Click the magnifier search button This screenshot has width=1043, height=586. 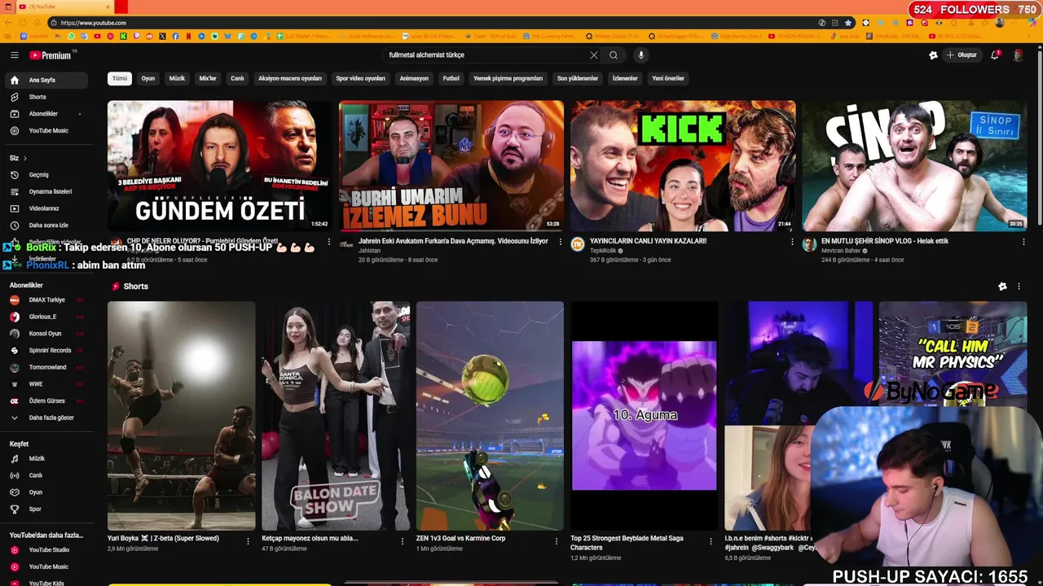pos(614,55)
